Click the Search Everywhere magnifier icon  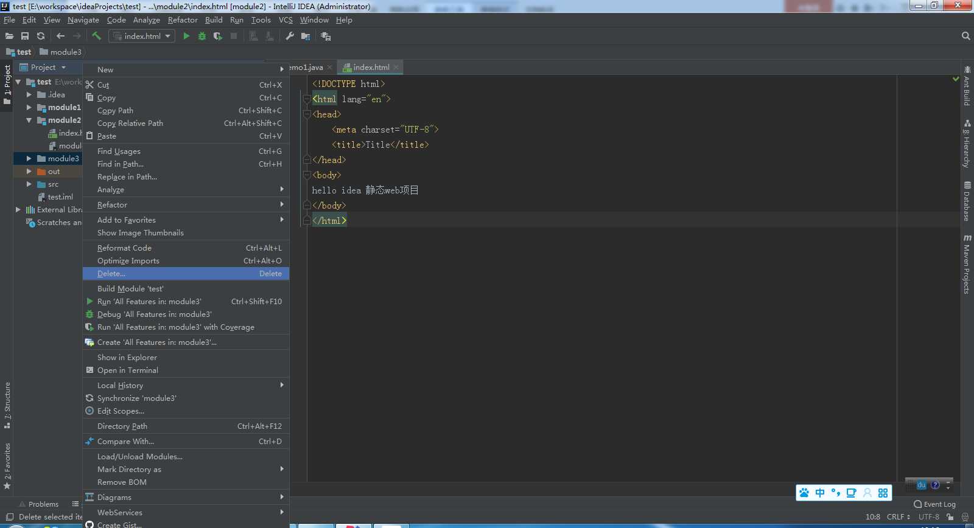pyautogui.click(x=965, y=36)
